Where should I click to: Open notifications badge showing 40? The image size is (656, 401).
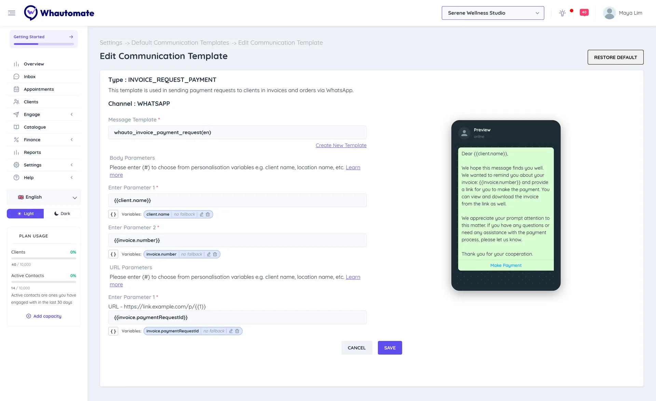click(584, 12)
